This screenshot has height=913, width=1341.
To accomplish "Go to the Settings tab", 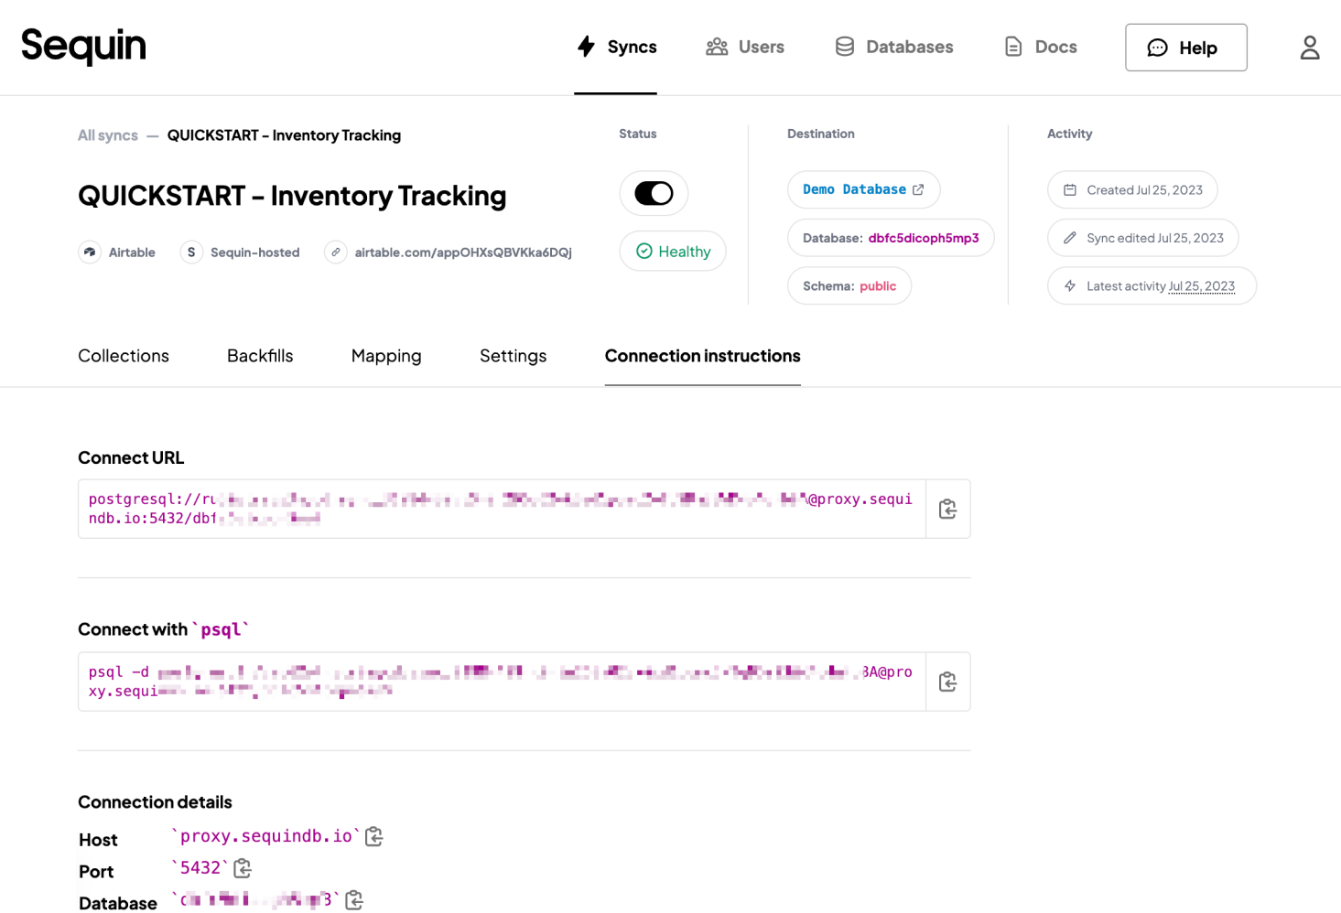I will [x=513, y=356].
